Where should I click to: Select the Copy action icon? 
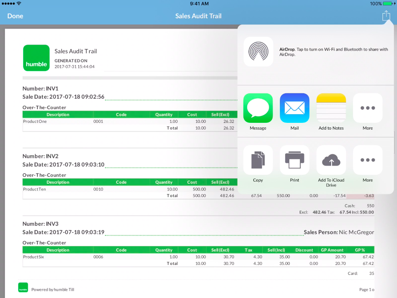[x=258, y=160]
